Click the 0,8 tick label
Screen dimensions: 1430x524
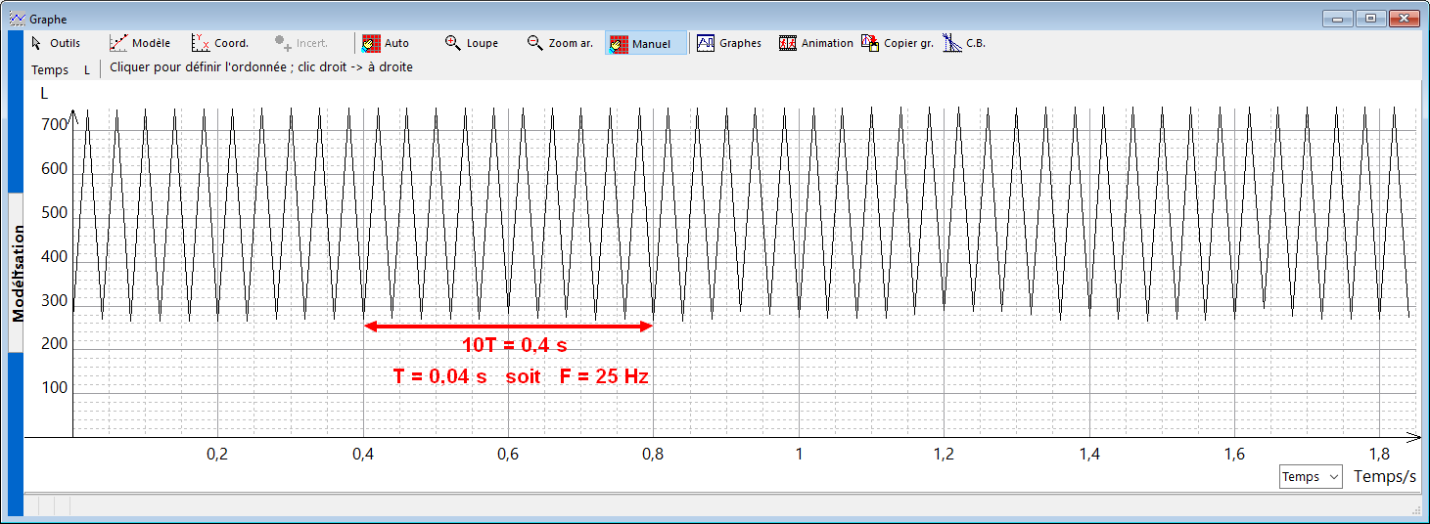pyautogui.click(x=654, y=454)
